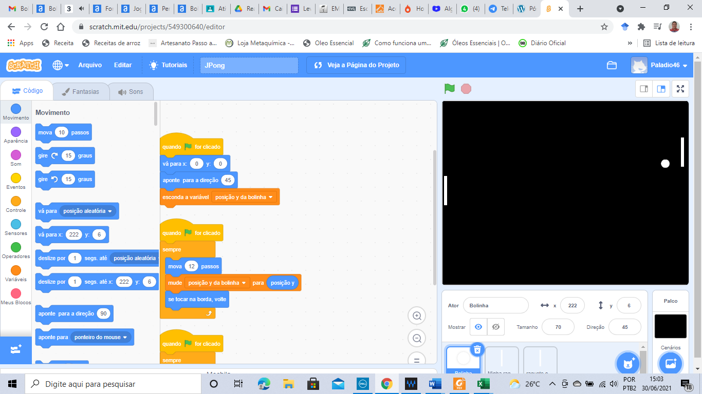Bookmark this page with the star icon

[x=604, y=27]
